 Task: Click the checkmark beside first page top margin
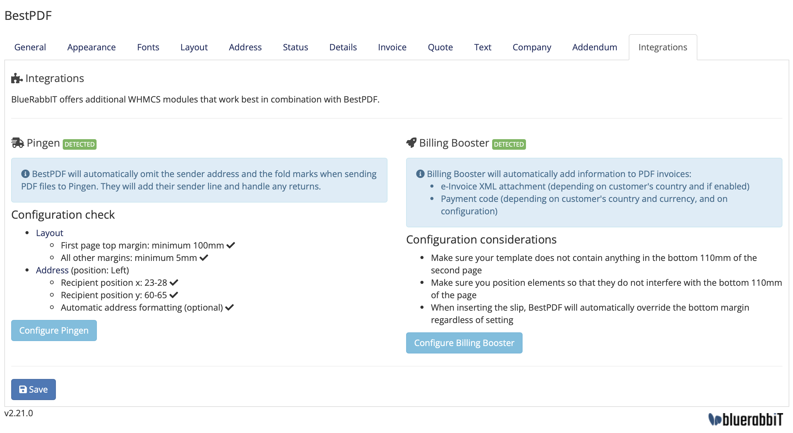click(x=231, y=245)
